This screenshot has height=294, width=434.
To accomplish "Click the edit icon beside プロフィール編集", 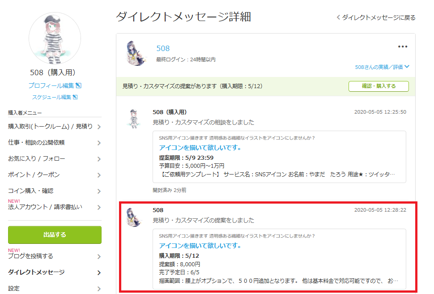I will 79,85.
